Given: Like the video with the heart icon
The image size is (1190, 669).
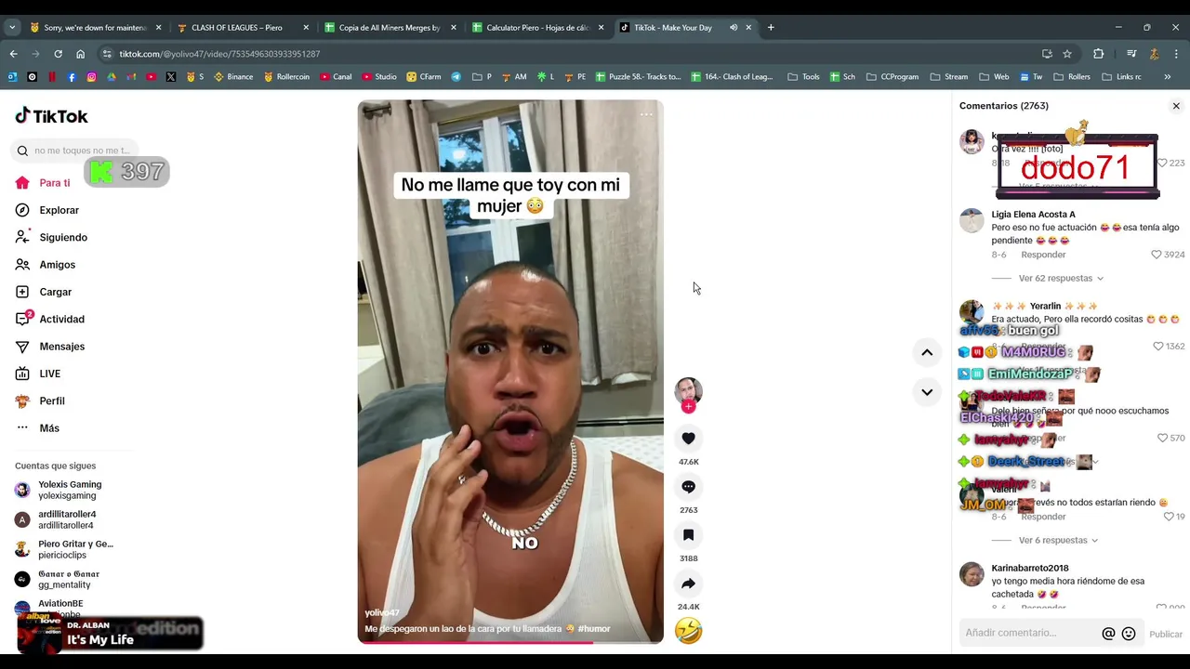Looking at the screenshot, I should click(x=688, y=439).
